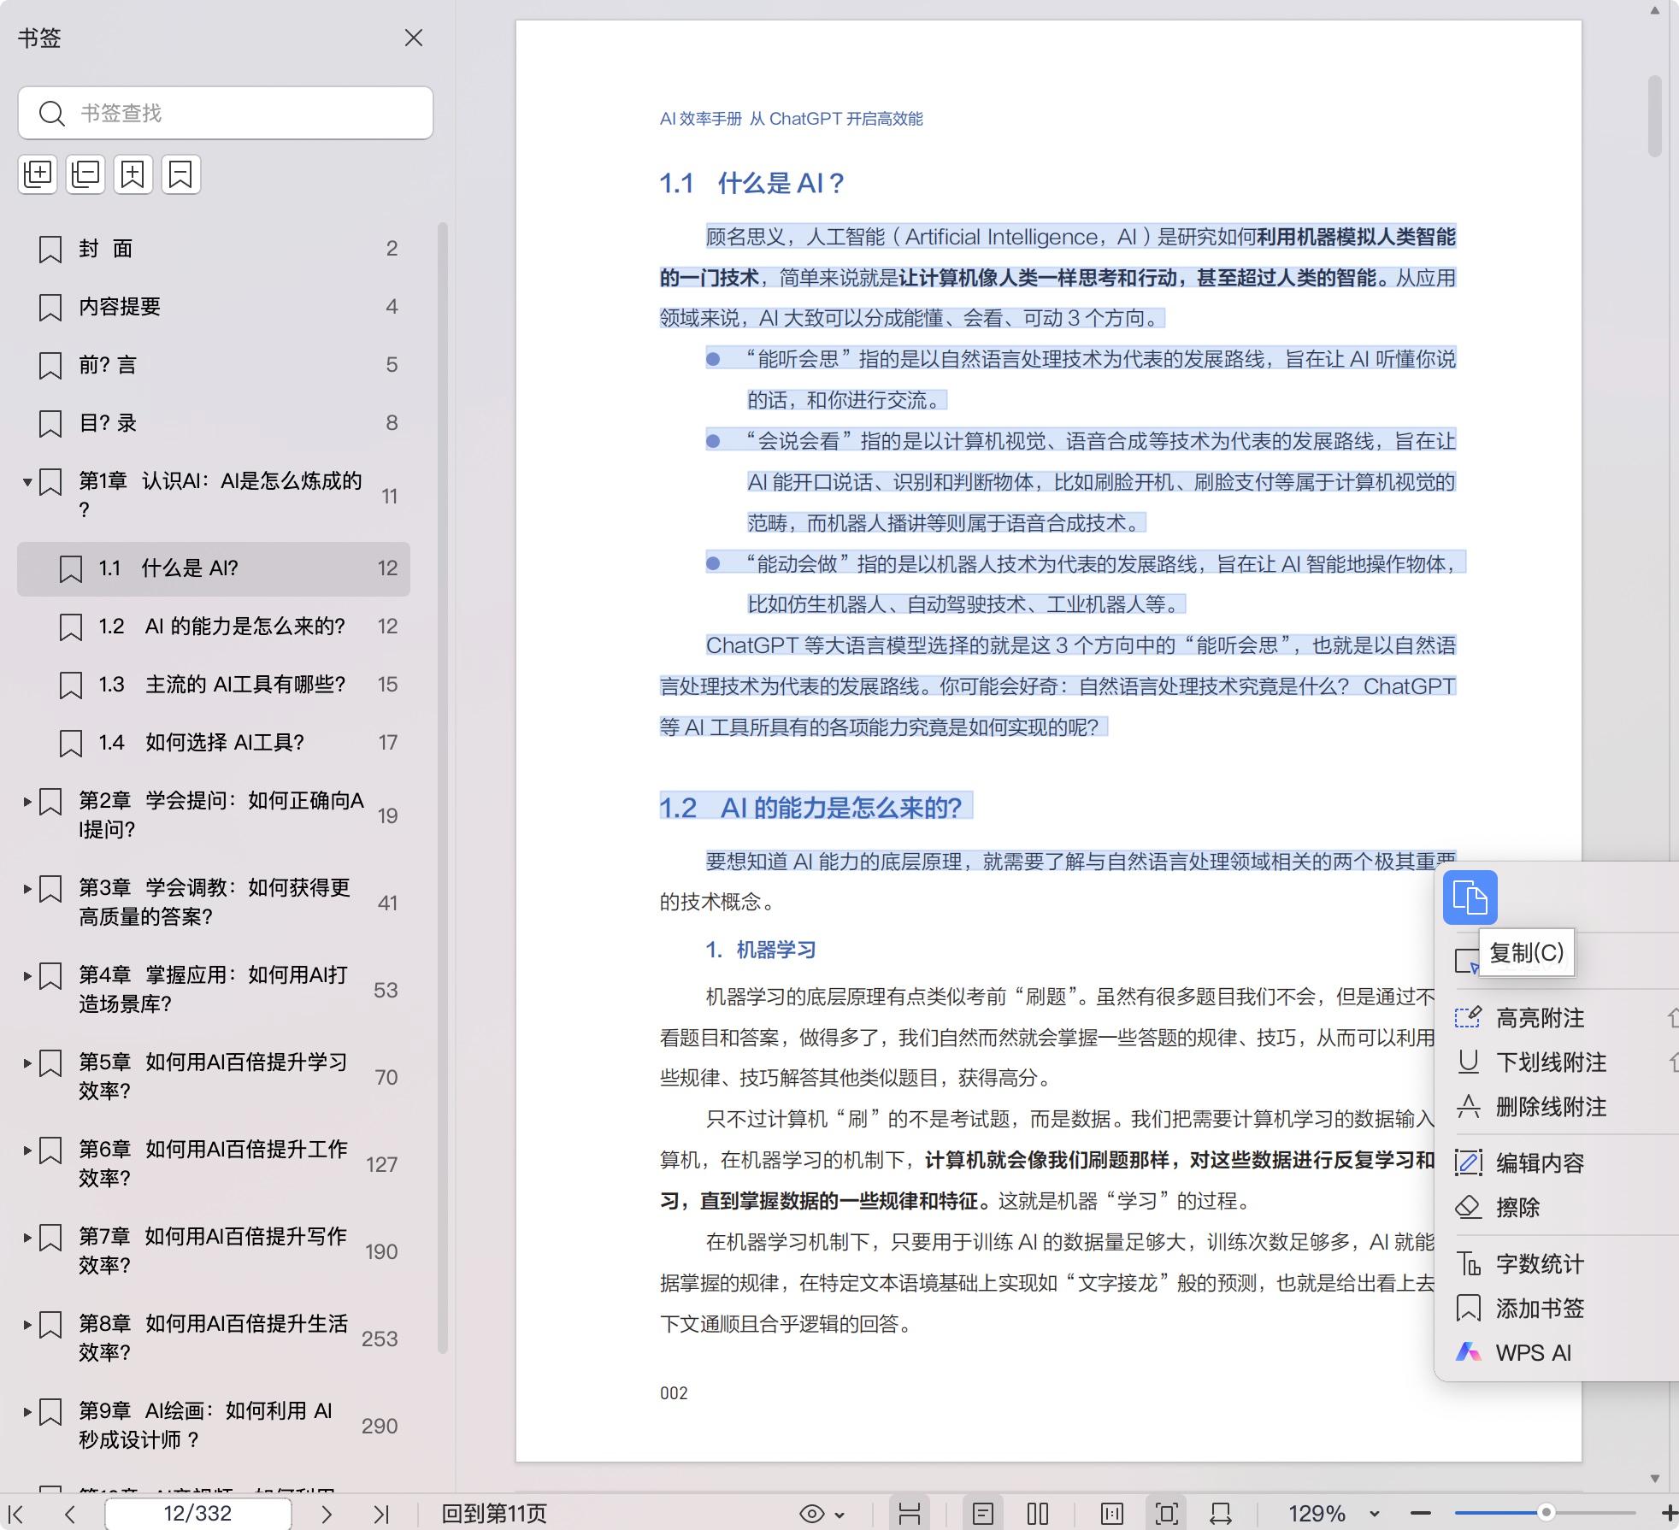This screenshot has height=1530, width=1679.
Task: Click the expand all bookmarks icon
Action: [38, 174]
